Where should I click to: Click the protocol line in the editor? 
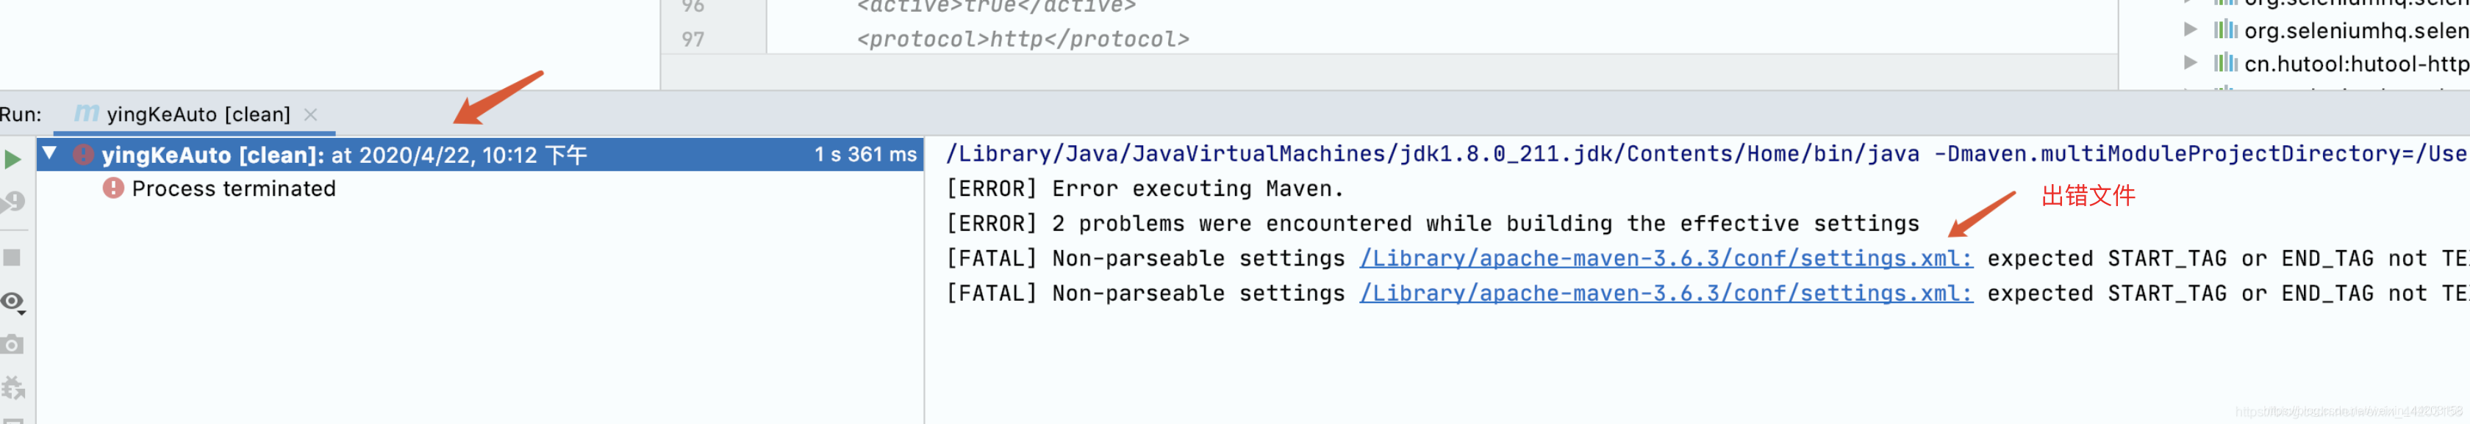tap(1022, 39)
